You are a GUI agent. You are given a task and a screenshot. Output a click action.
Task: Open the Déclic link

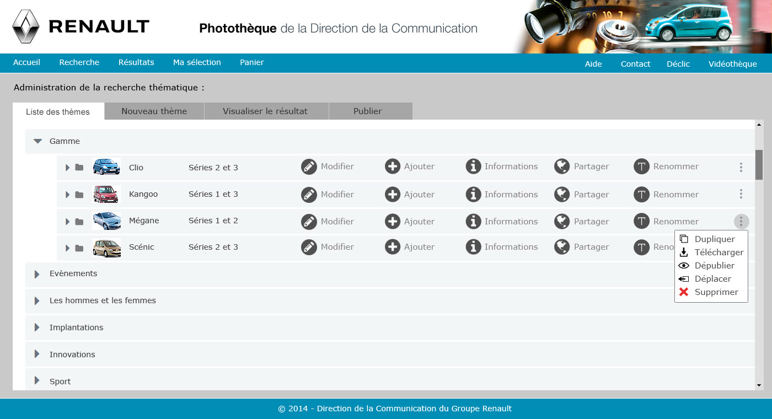click(x=678, y=64)
